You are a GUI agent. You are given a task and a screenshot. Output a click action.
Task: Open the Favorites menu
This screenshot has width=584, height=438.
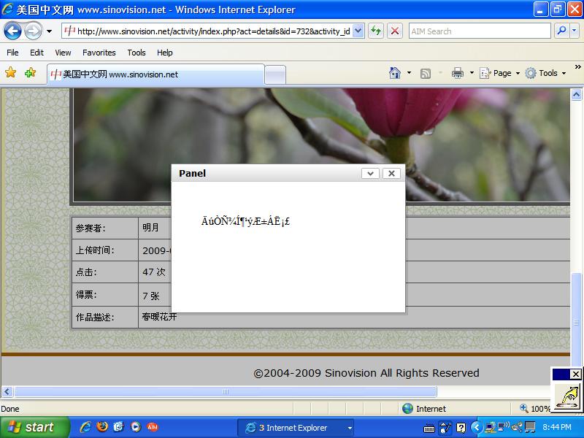pyautogui.click(x=99, y=53)
